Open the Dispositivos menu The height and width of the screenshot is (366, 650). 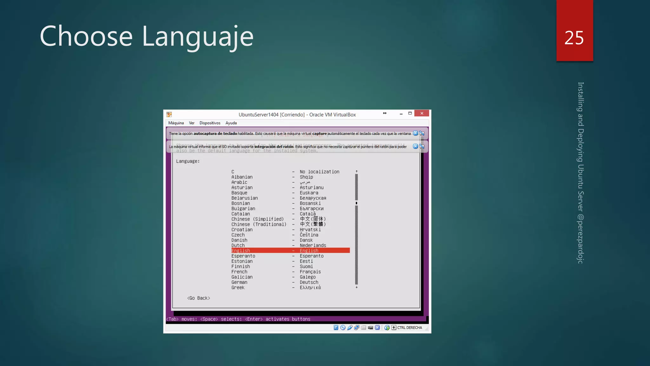tap(210, 123)
